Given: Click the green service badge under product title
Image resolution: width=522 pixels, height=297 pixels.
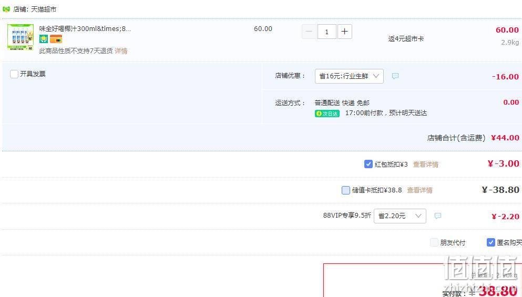Looking at the screenshot, I should click(44, 39).
